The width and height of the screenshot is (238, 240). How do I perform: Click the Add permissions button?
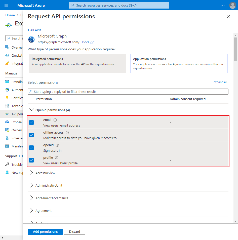point(45,231)
